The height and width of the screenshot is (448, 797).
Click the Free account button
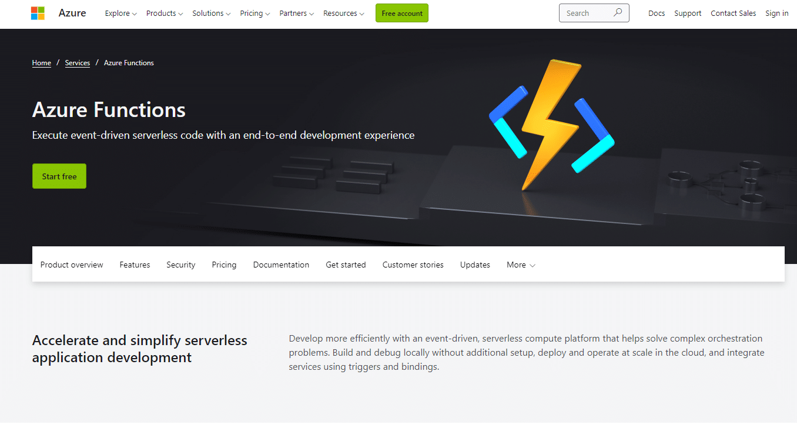click(401, 12)
